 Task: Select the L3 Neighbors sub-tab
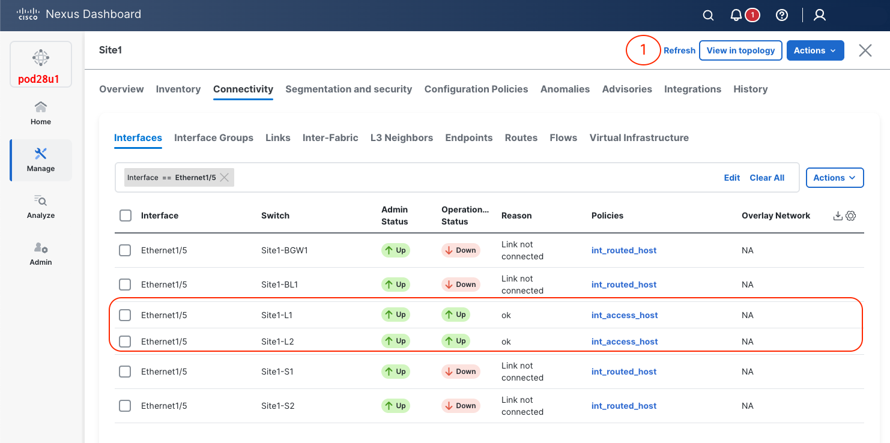coord(401,137)
